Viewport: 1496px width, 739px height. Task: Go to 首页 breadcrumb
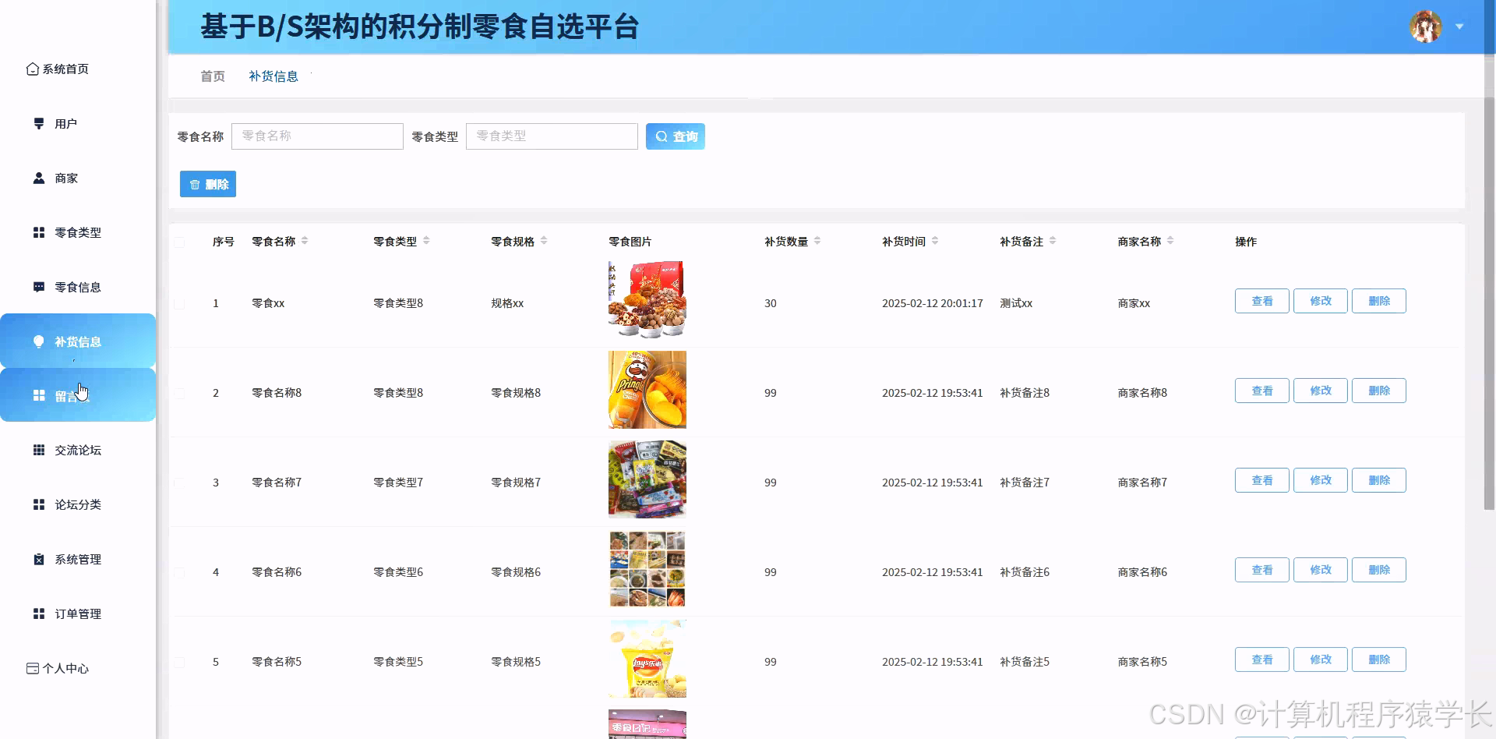pos(213,76)
